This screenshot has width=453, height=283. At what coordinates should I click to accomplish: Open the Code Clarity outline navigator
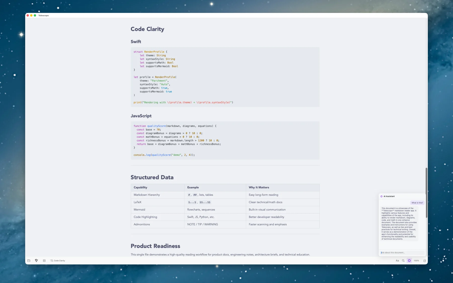pyautogui.click(x=58, y=261)
